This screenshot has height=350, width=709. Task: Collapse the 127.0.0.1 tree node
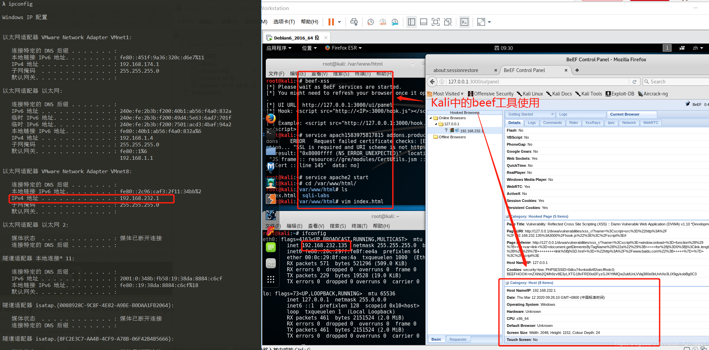(436, 124)
